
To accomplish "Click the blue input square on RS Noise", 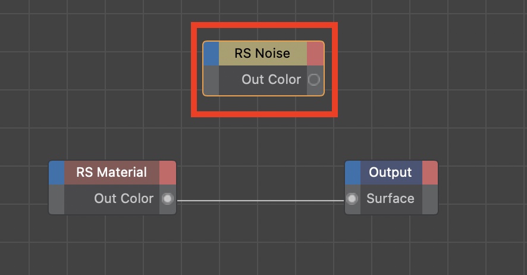I will click(x=211, y=54).
